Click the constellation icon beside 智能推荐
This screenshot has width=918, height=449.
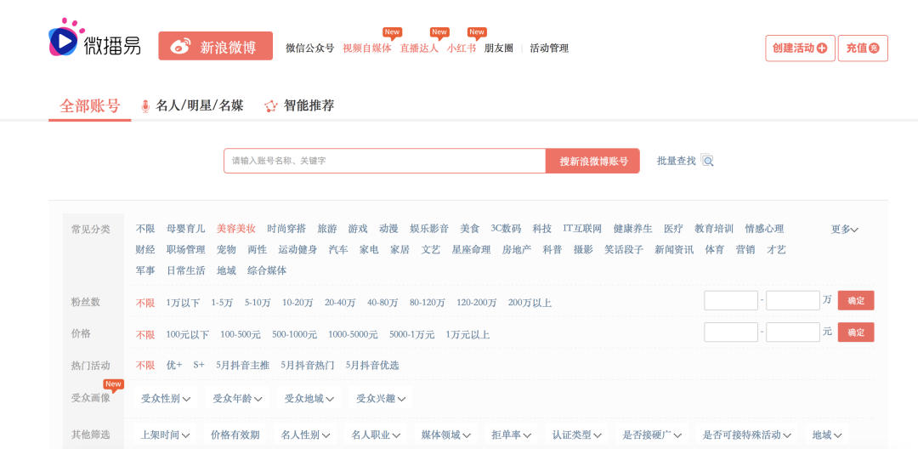[270, 106]
